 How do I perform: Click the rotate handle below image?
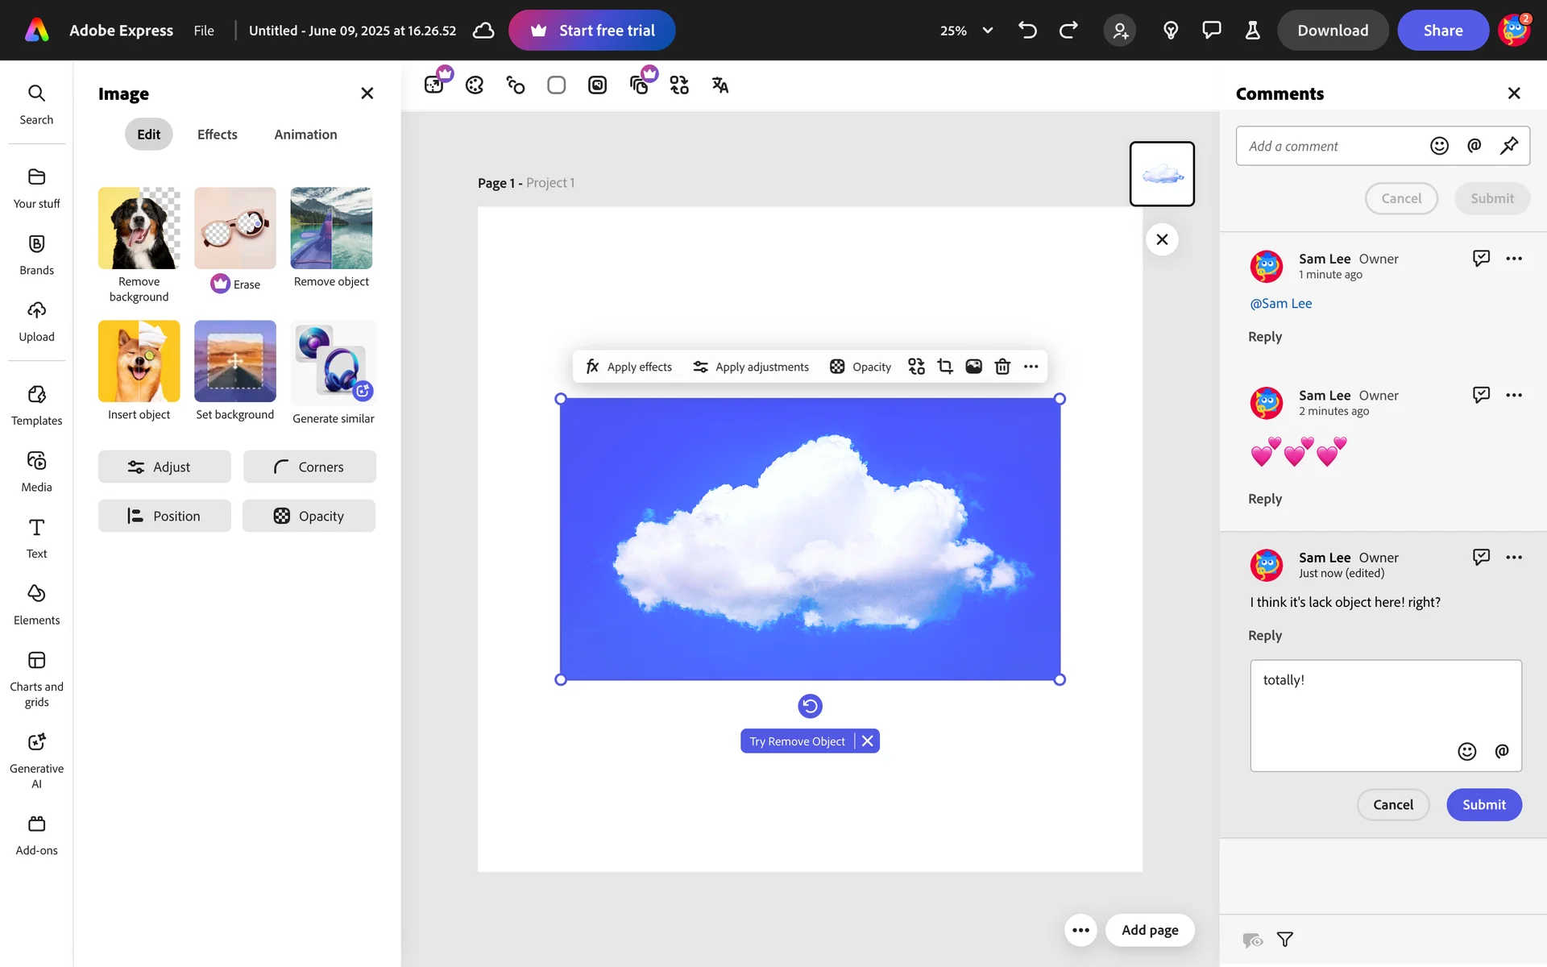click(x=810, y=706)
